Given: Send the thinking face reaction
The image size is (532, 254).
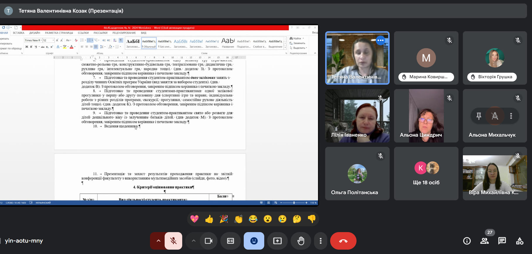Looking at the screenshot, I should 297,219.
